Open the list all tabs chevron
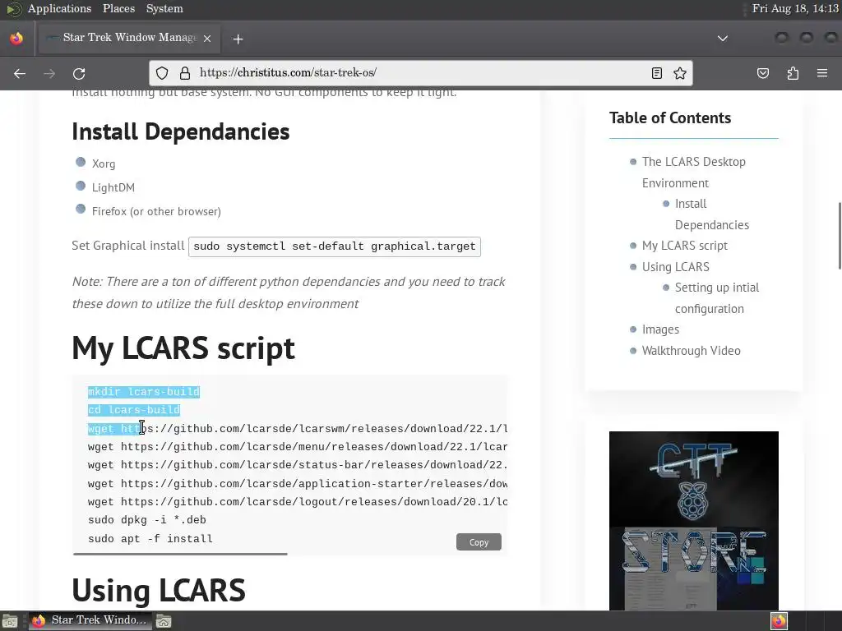842x631 pixels. pyautogui.click(x=723, y=38)
